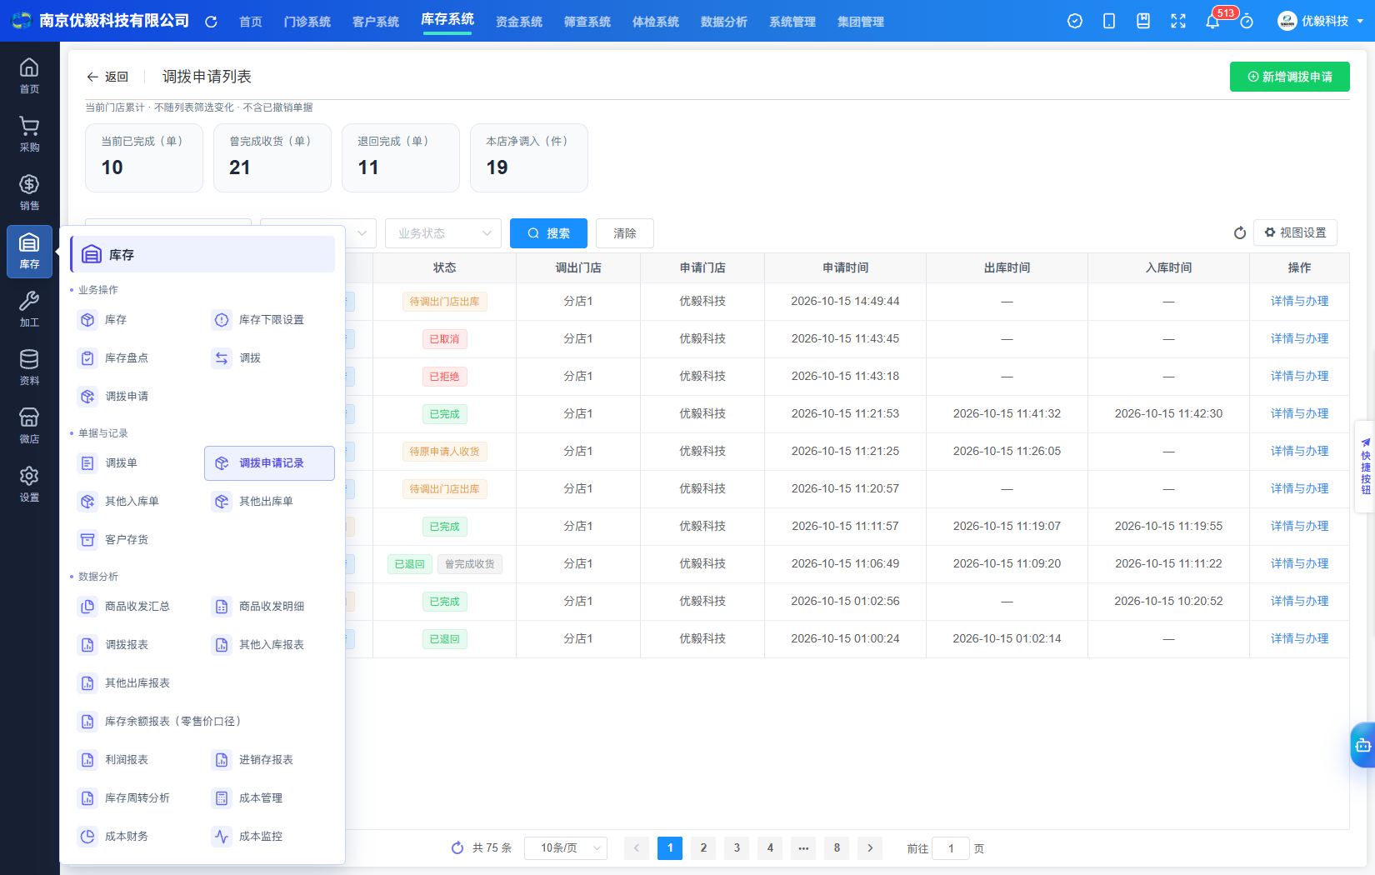Open 库存盘点 menu entry
Image resolution: width=1375 pixels, height=875 pixels.
[136, 358]
